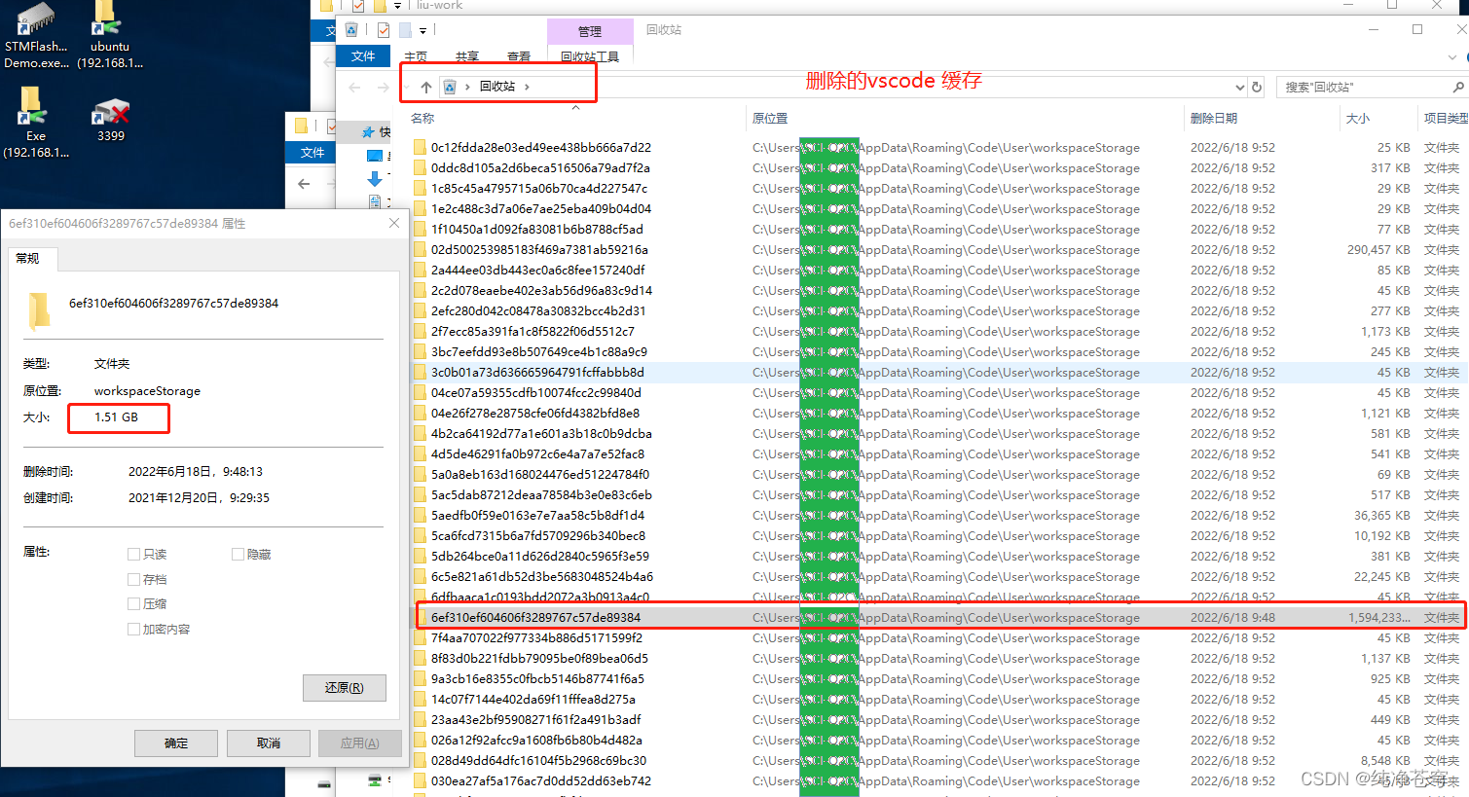Open ubuntu network share desktop icon
The width and height of the screenshot is (1469, 797).
109,36
